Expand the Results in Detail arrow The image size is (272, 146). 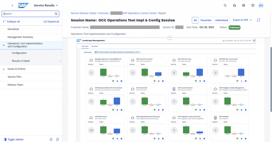point(60,61)
